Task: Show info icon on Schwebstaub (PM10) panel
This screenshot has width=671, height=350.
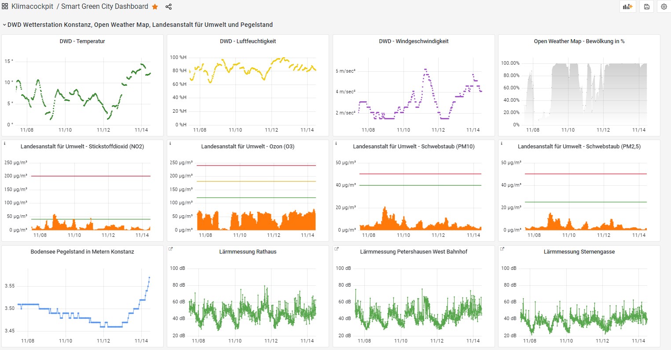Action: point(336,144)
